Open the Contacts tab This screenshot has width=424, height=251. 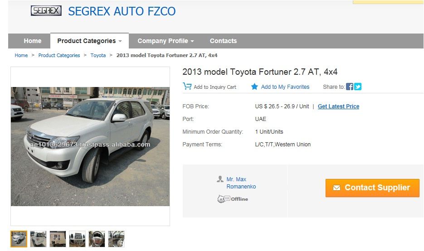click(223, 41)
